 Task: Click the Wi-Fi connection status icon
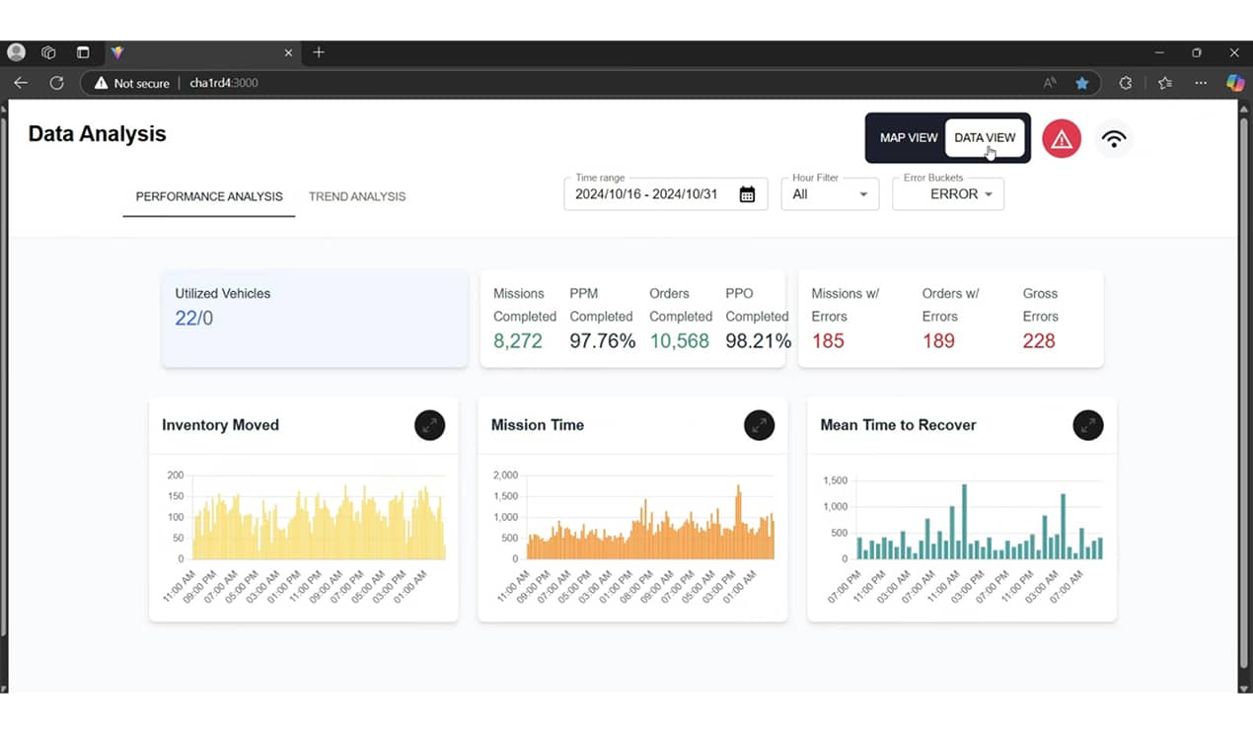(x=1114, y=139)
